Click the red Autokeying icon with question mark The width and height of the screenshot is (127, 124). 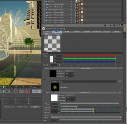[x=29, y=91]
